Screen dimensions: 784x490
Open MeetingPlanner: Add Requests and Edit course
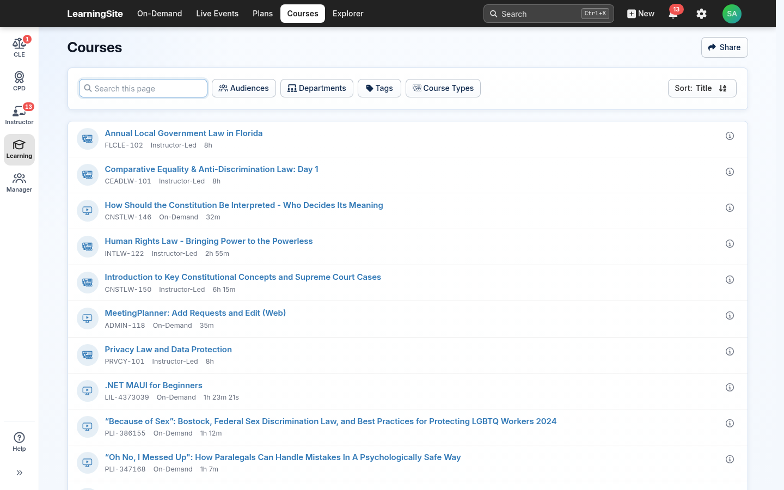(x=195, y=313)
